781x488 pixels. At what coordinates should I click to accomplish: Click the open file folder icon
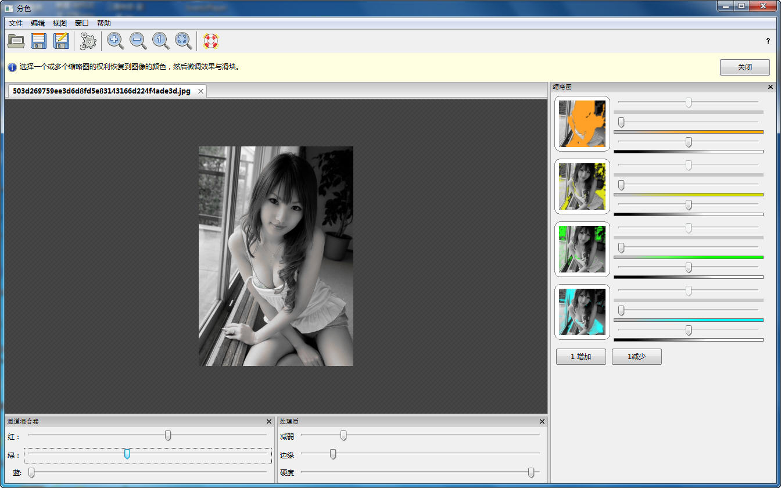(x=16, y=41)
